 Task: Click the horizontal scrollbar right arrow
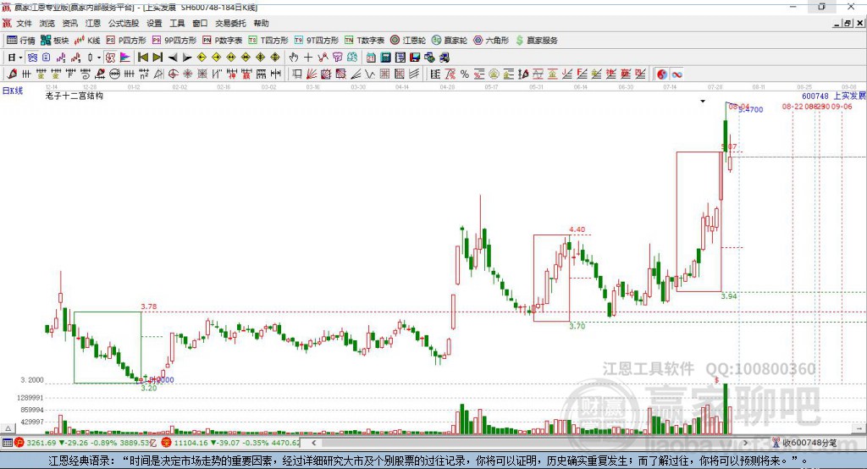745,443
